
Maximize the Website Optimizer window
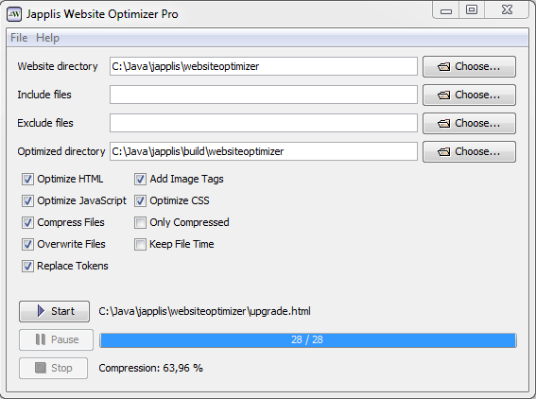click(472, 9)
